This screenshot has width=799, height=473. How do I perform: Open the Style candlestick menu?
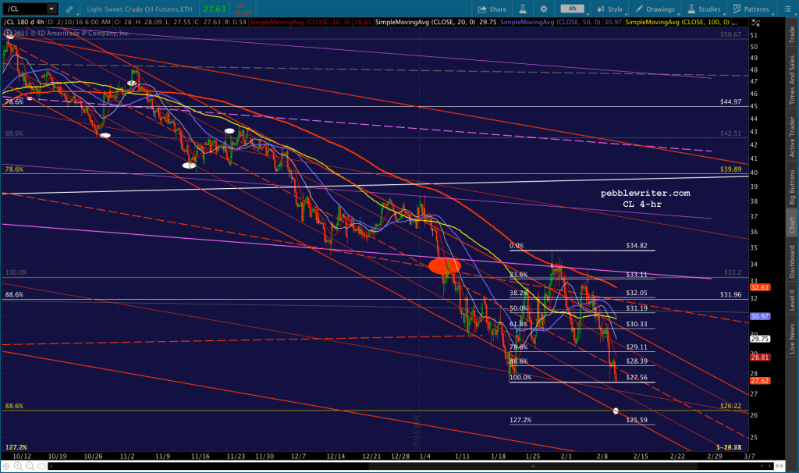[610, 9]
